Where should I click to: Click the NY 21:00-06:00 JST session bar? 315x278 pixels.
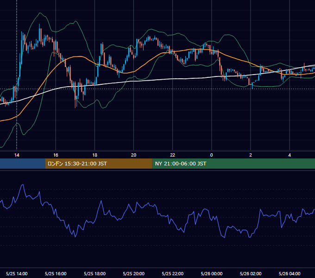233,164
